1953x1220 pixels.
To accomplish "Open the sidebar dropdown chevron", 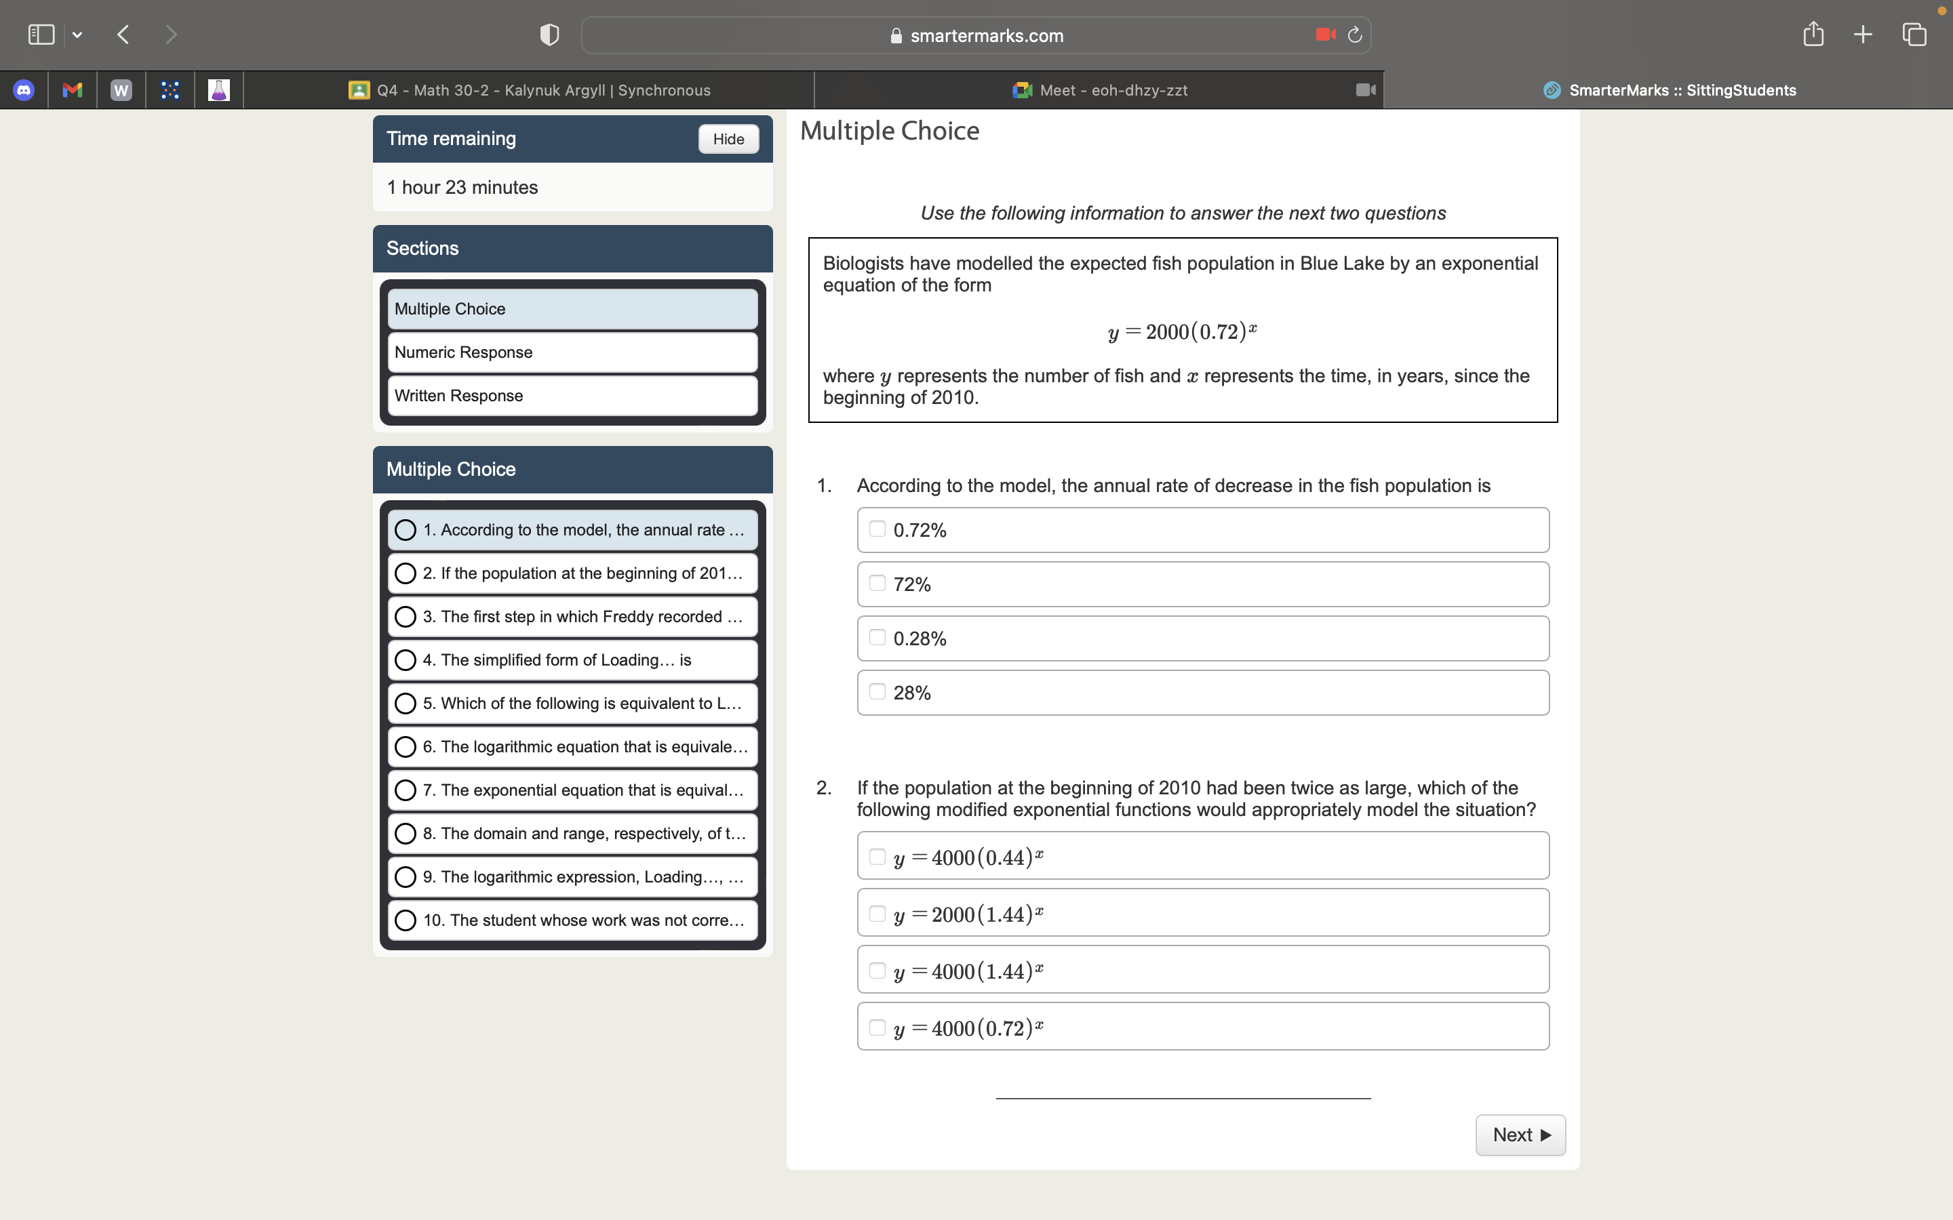I will [x=78, y=34].
